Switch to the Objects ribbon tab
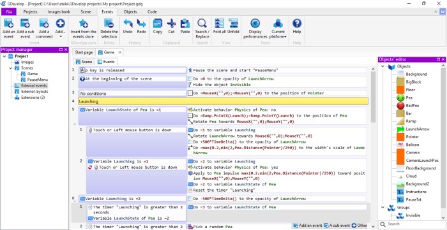 click(x=130, y=12)
